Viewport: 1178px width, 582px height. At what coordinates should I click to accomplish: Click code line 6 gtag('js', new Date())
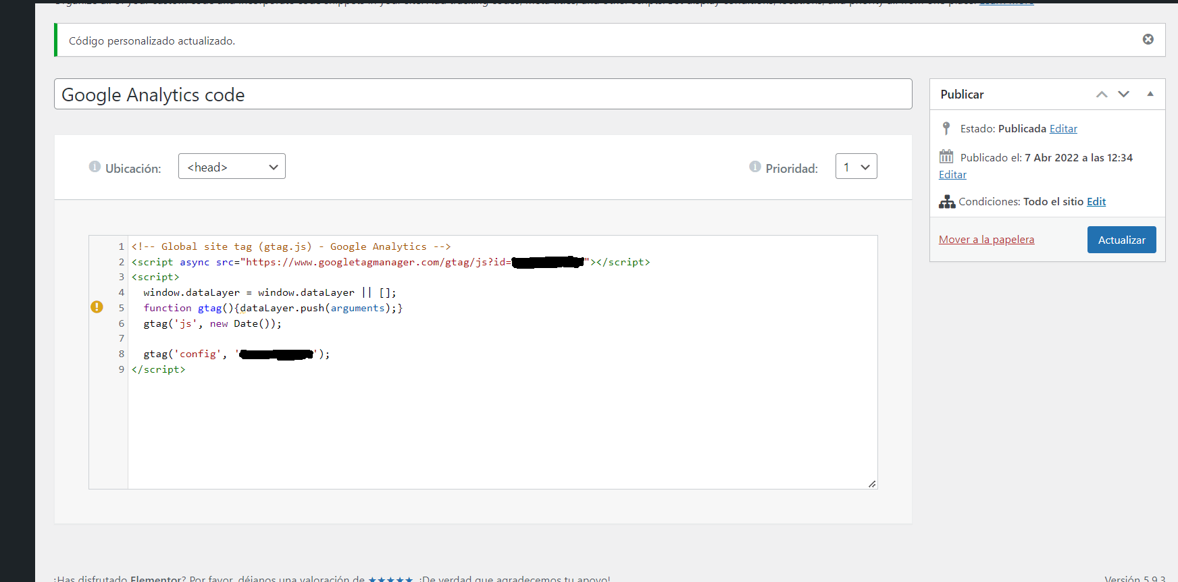click(212, 323)
